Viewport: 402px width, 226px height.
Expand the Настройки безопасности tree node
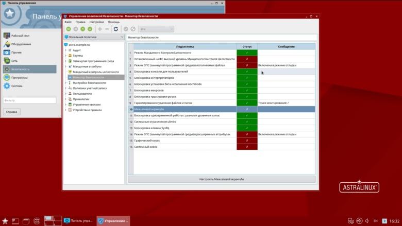65,83
